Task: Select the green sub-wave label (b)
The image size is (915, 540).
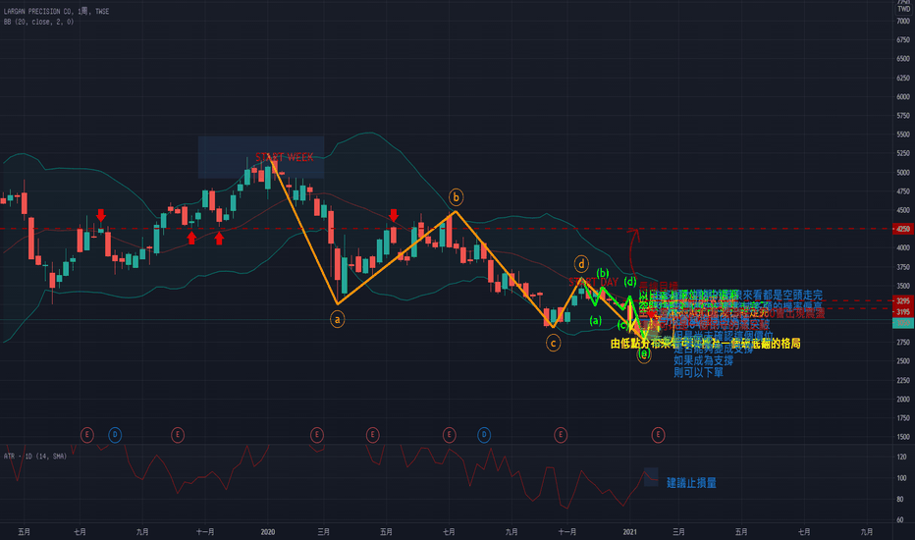Action: coord(603,273)
